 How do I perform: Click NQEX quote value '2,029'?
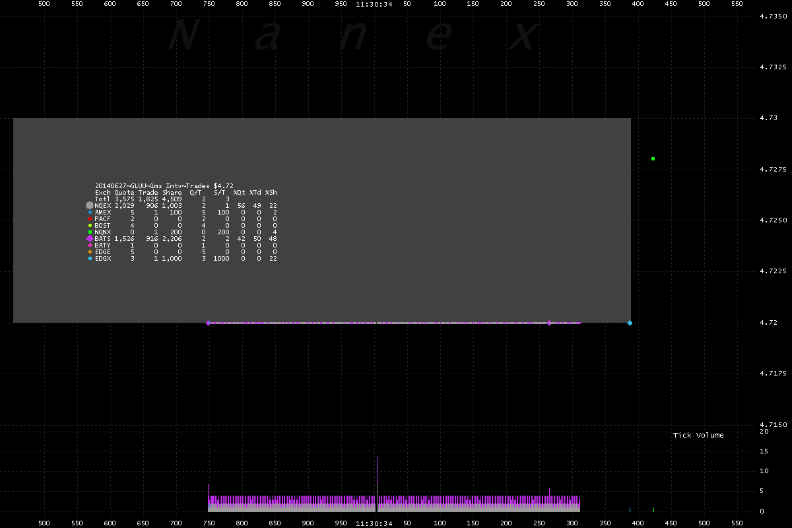124,206
